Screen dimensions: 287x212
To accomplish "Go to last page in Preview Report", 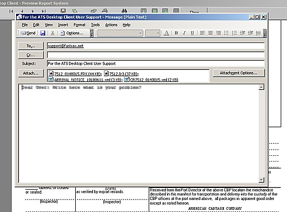I will pos(44,11).
